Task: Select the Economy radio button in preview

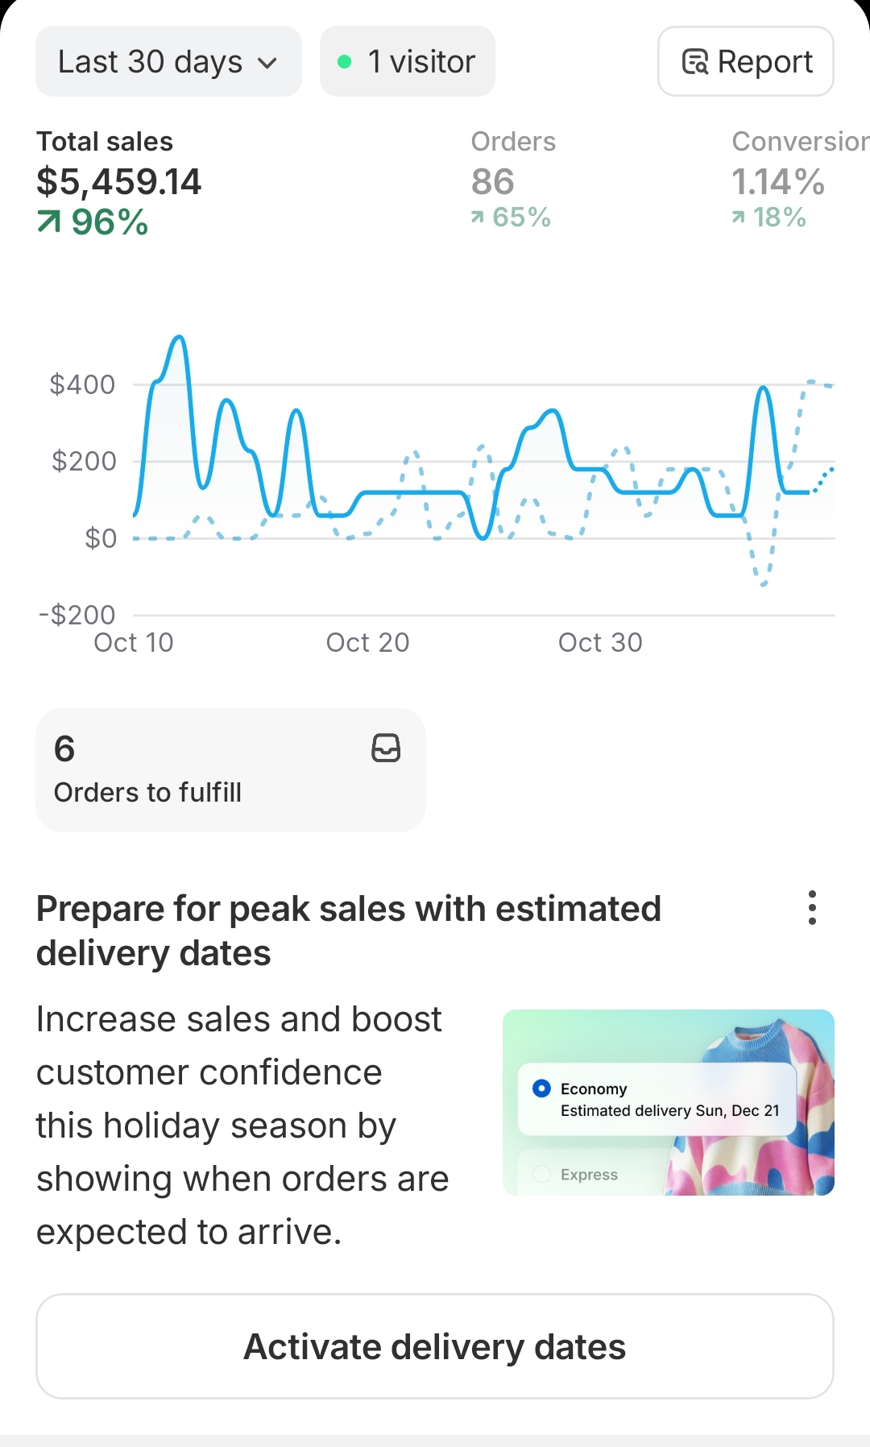Action: pos(541,1088)
